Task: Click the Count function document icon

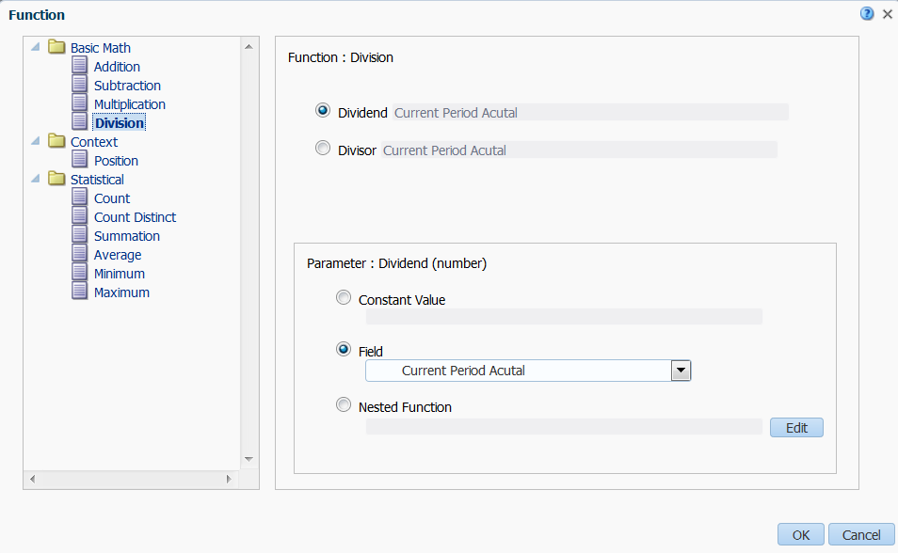Action: pos(80,197)
